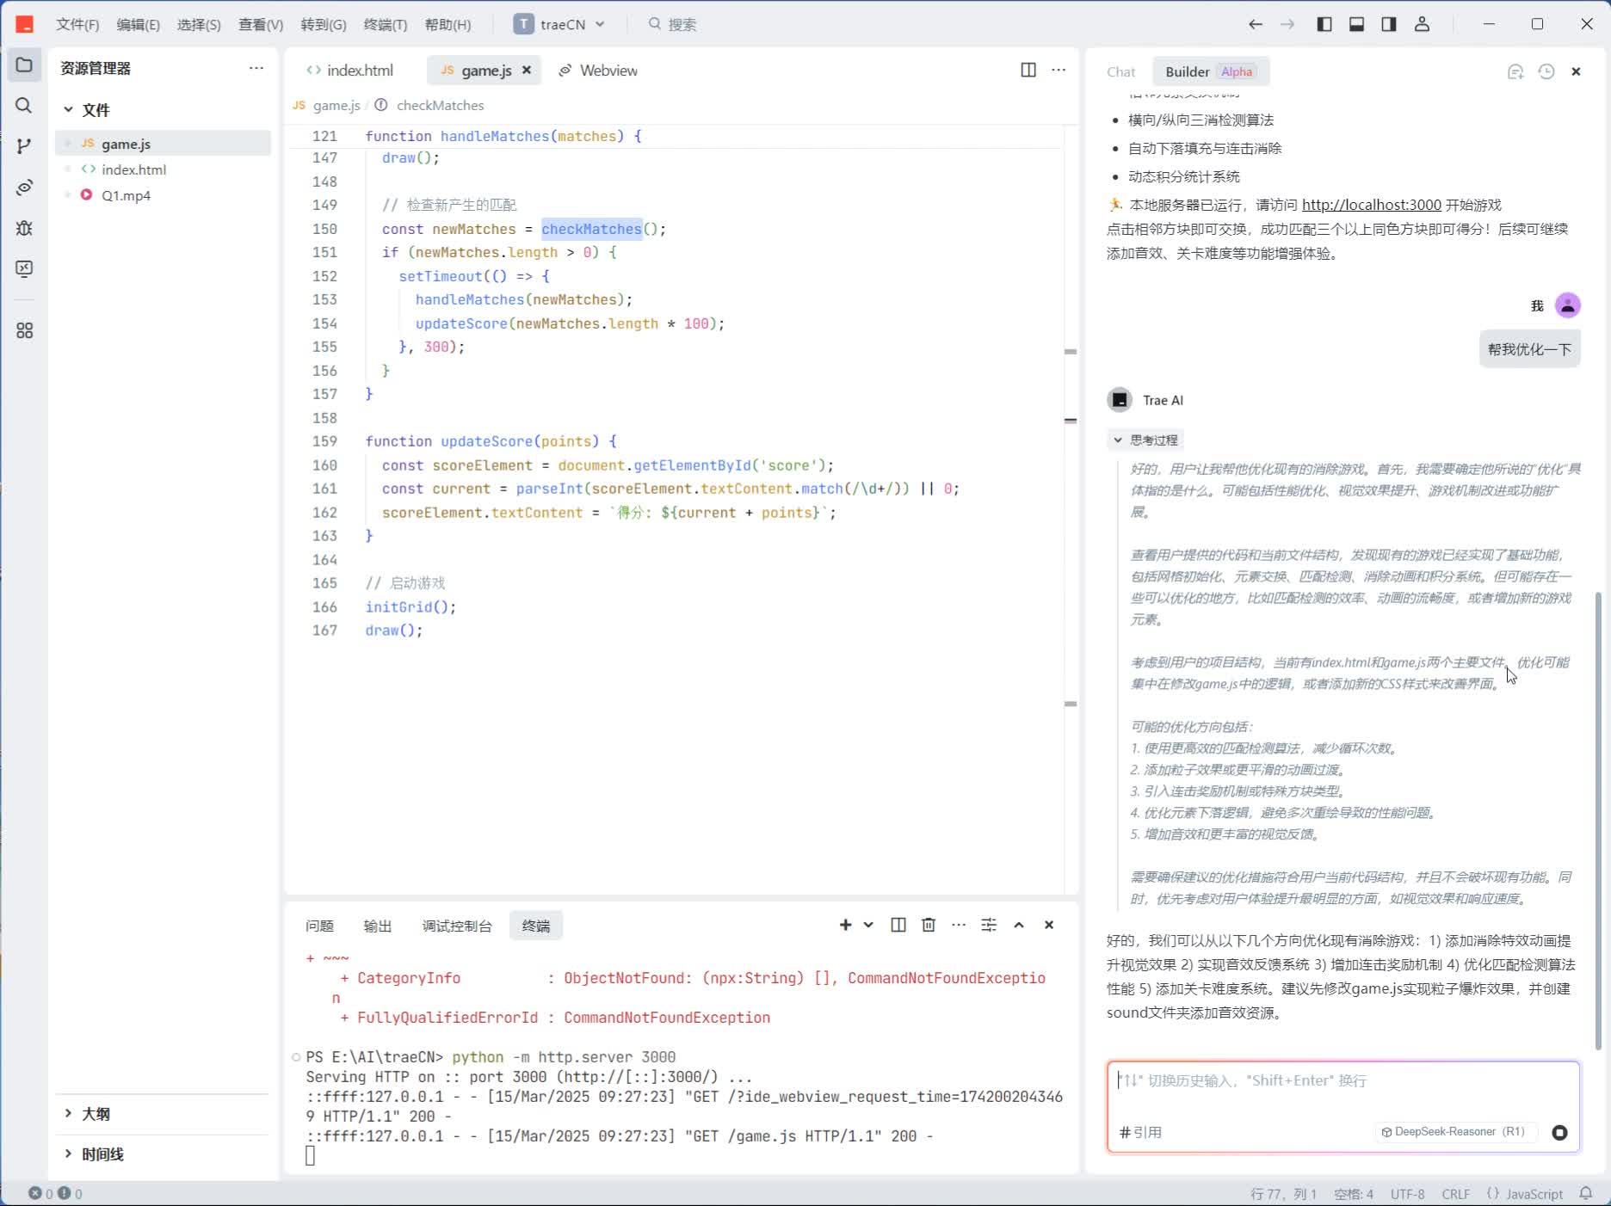Screen dimensions: 1611x1206
Task: Open chat history with the clock icon
Action: click(1546, 72)
